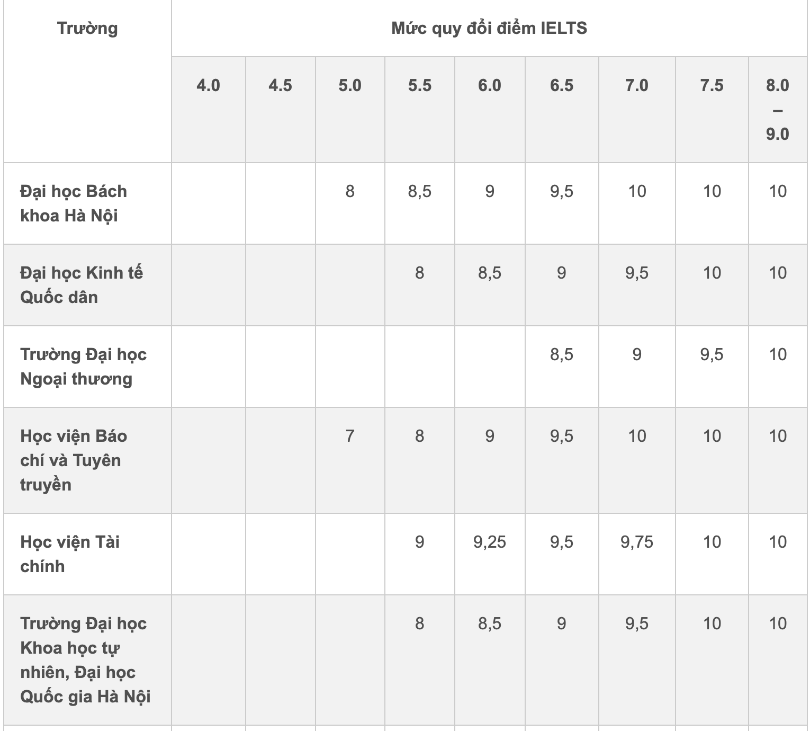Click the 9,25 score cell
The width and height of the screenshot is (810, 731).
click(490, 542)
